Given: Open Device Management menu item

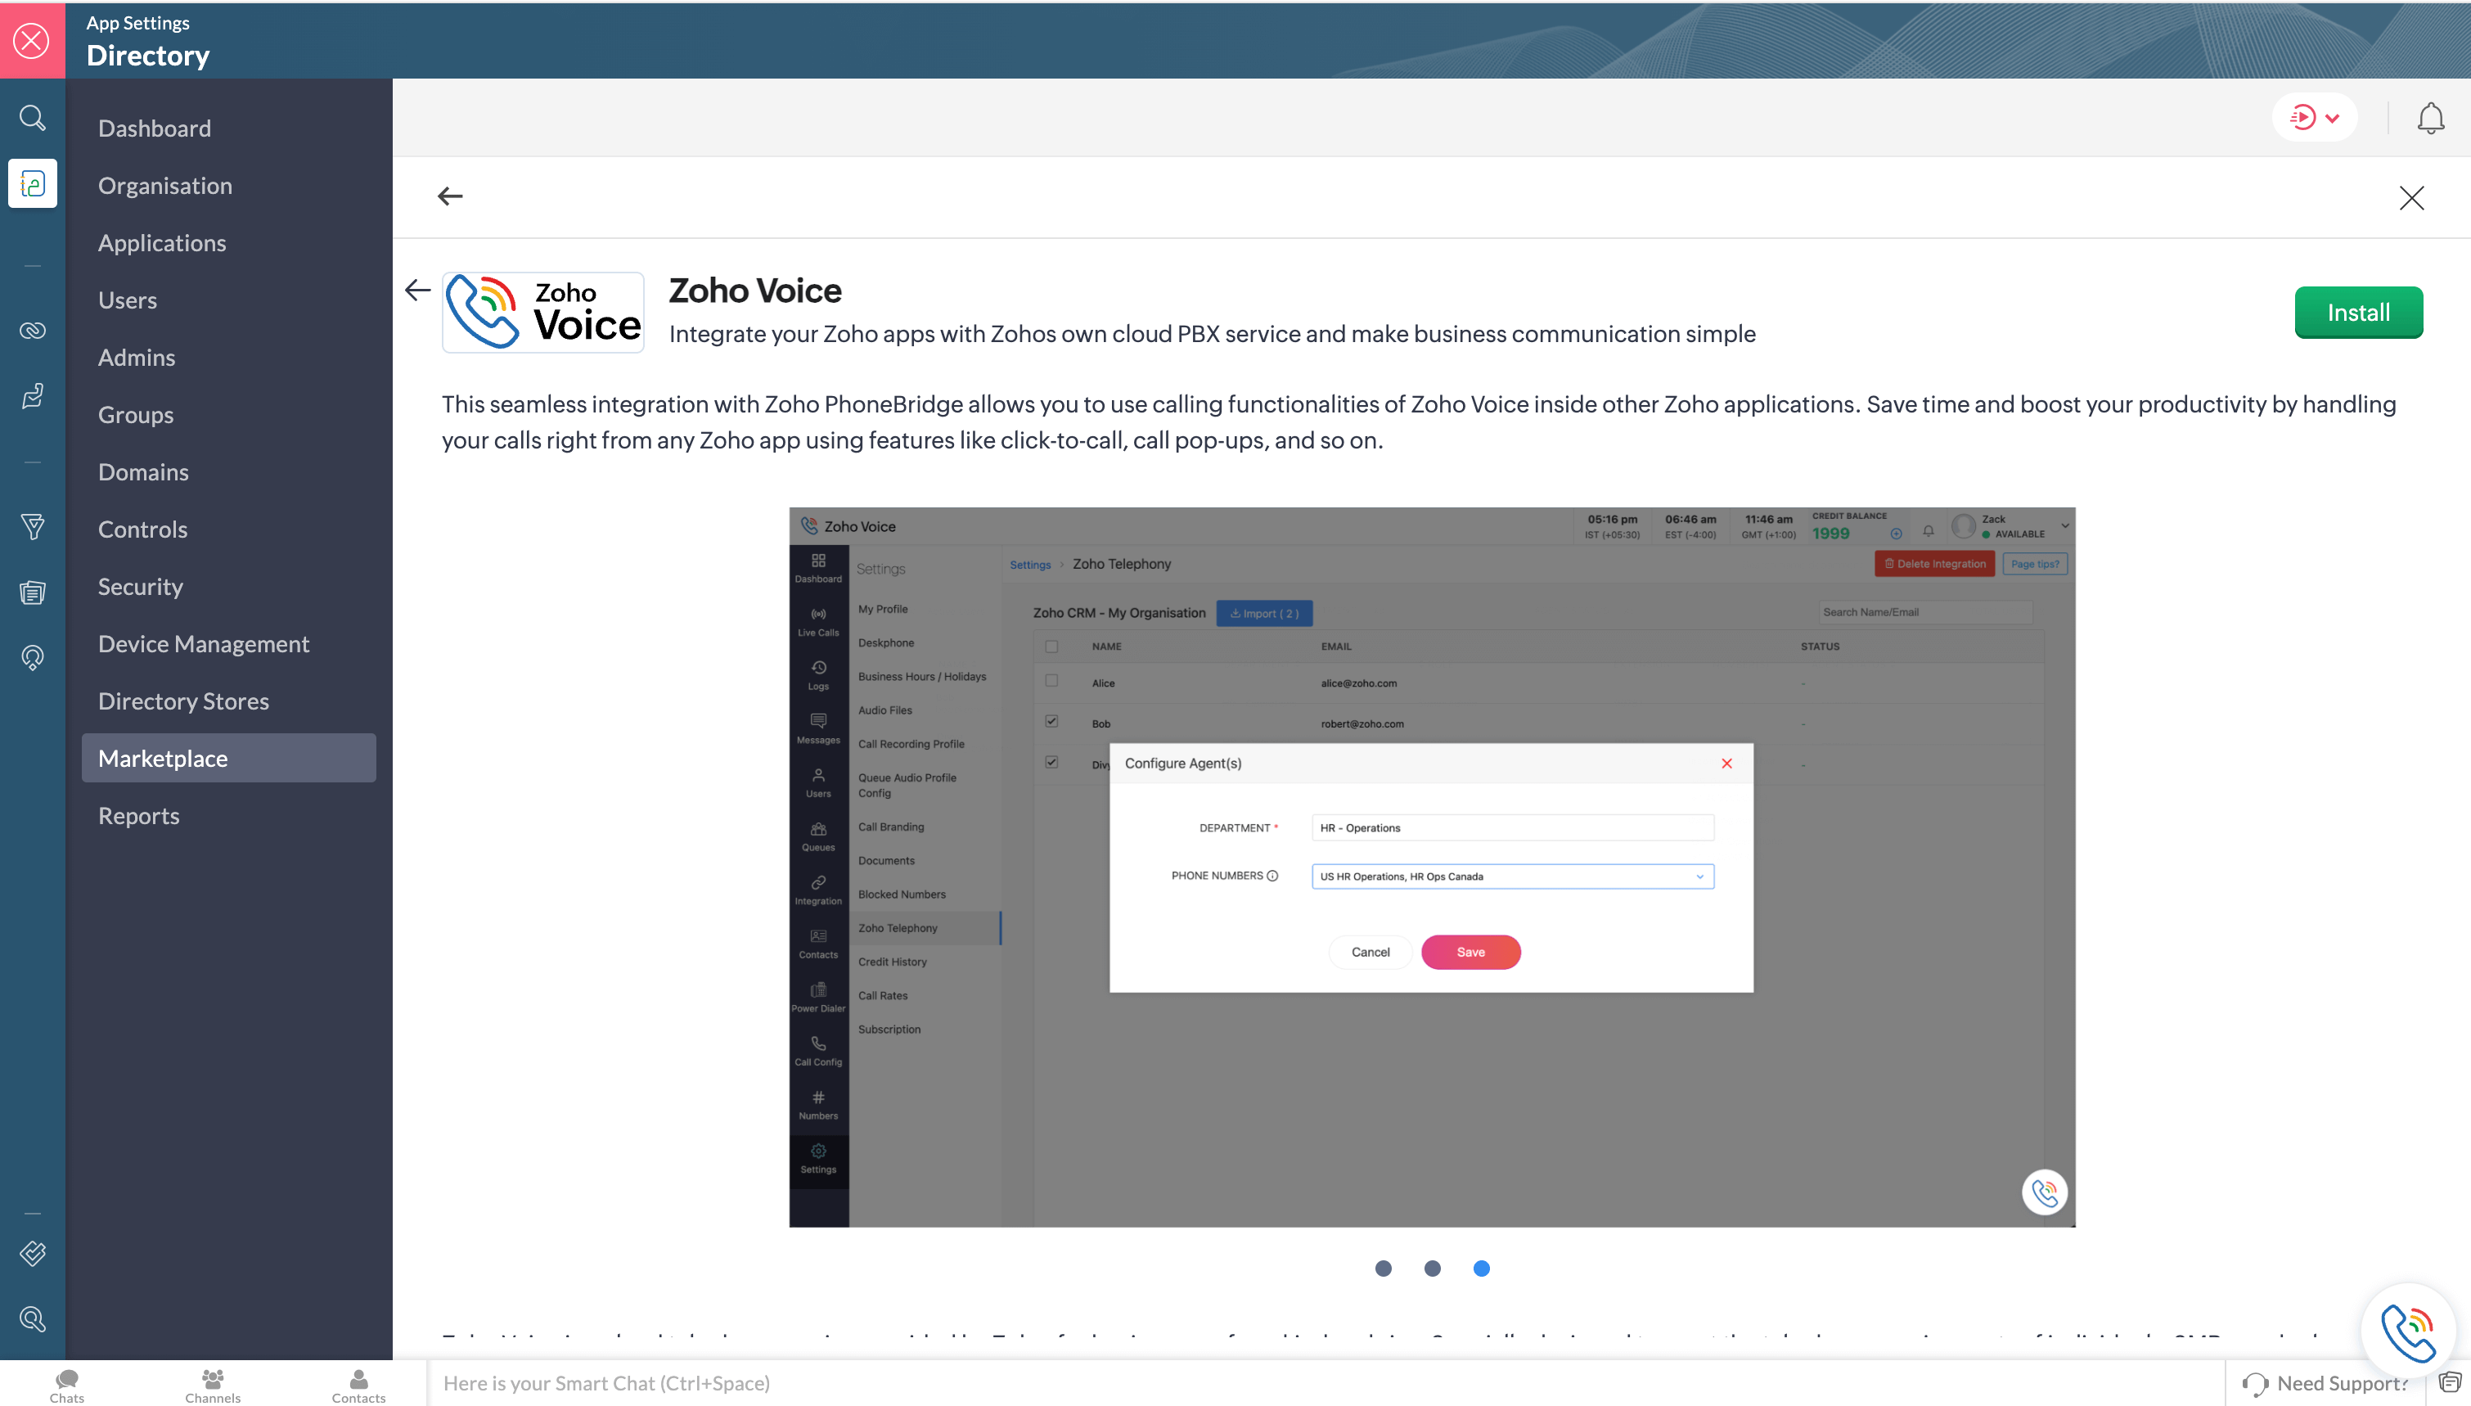Looking at the screenshot, I should pos(204,643).
